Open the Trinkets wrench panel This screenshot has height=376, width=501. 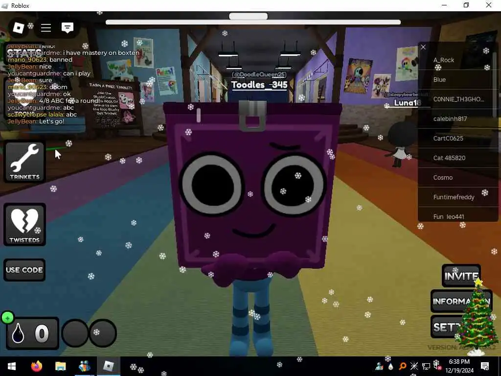coord(24,162)
